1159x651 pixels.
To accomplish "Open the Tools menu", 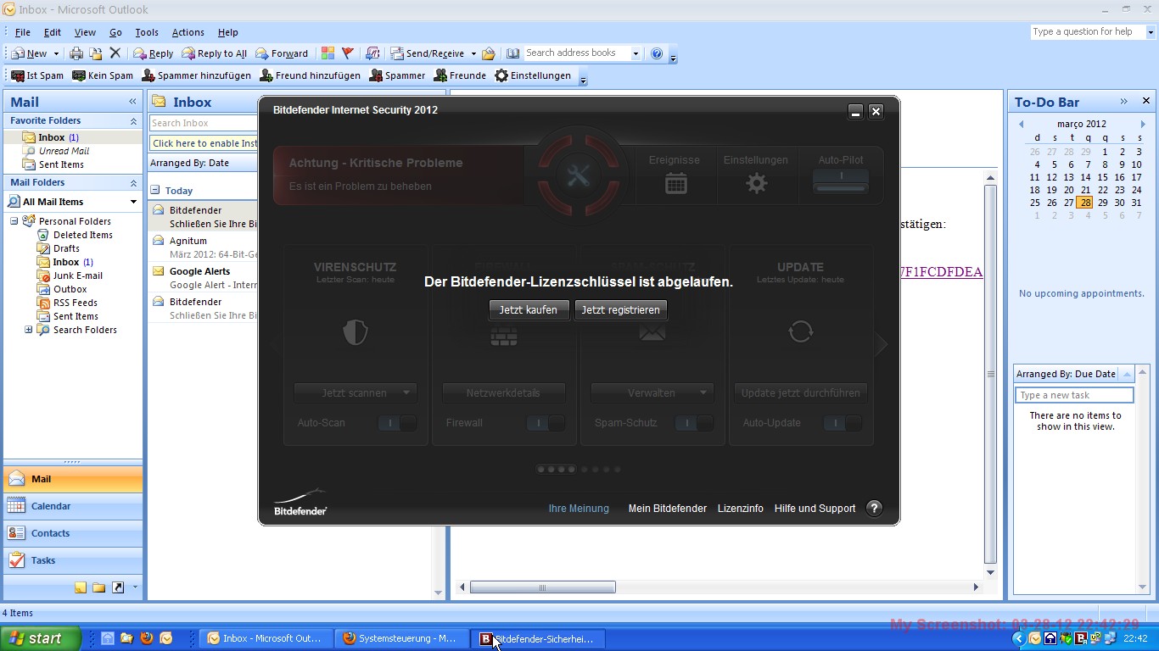I will (147, 32).
